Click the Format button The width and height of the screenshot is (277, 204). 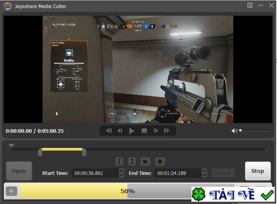point(223,173)
